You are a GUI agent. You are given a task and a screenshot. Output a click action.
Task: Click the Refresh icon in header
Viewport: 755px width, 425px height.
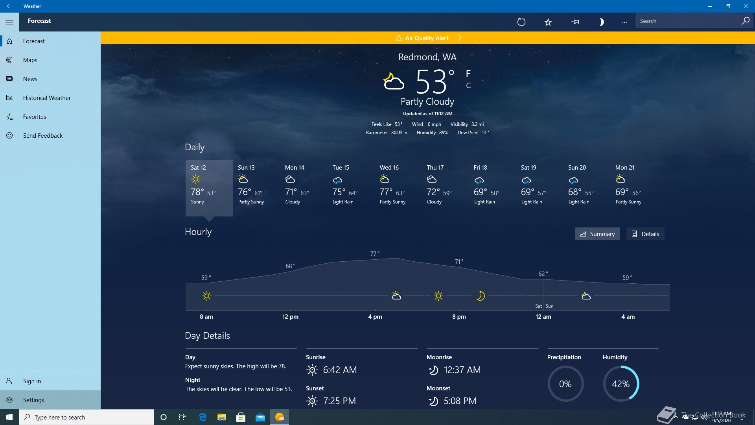(521, 22)
